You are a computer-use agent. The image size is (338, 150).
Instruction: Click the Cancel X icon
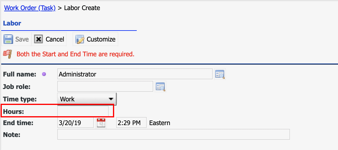pyautogui.click(x=38, y=39)
